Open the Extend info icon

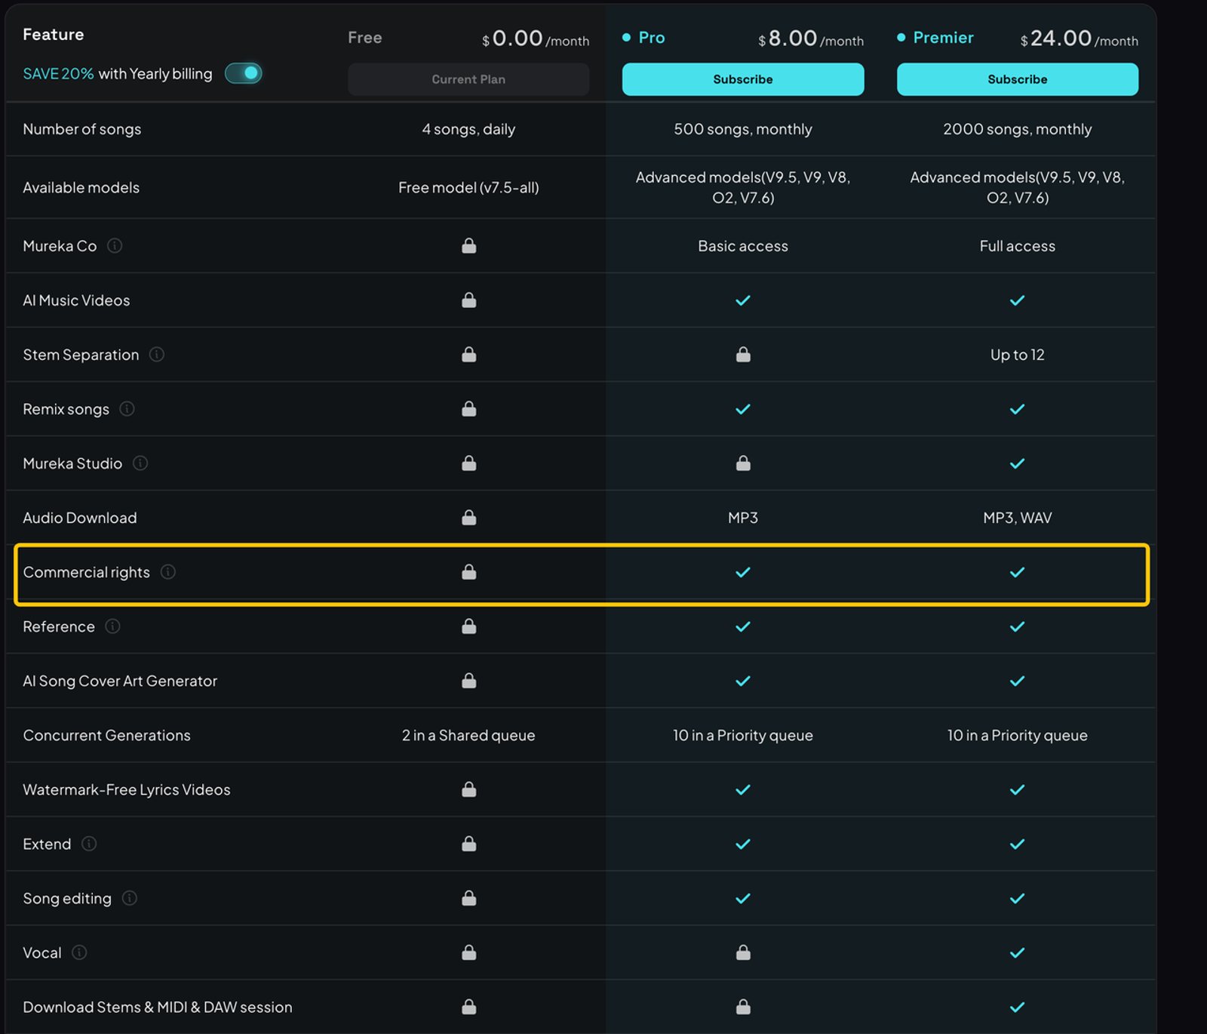89,844
